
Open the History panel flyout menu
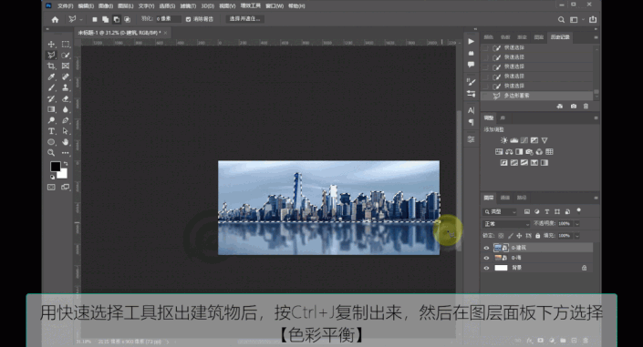point(596,37)
